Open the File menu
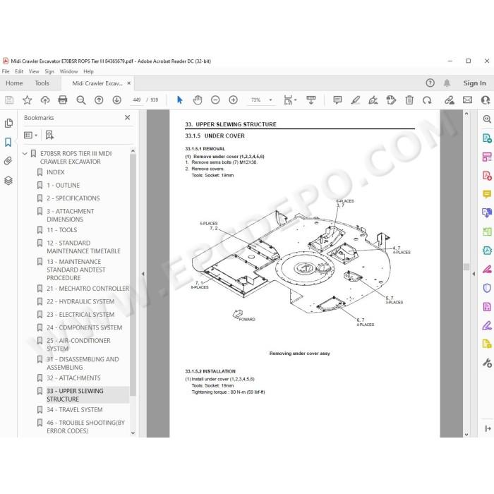This screenshot has width=494, height=494. (x=6, y=71)
